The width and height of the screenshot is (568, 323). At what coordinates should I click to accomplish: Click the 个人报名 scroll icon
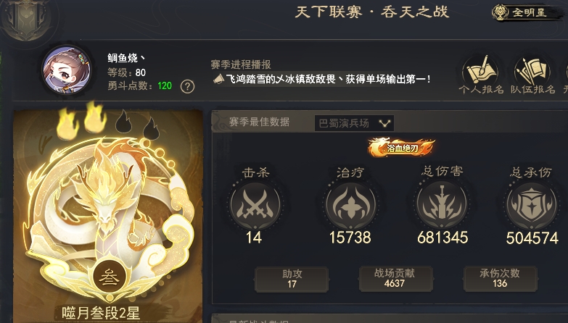(481, 70)
